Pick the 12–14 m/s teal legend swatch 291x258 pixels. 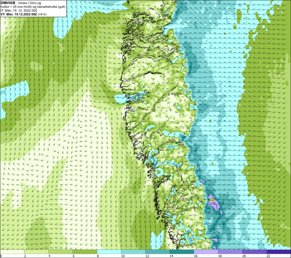157,252
